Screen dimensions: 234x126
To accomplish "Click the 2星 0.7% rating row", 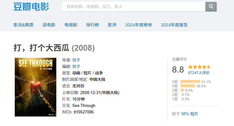I will coord(181,95).
